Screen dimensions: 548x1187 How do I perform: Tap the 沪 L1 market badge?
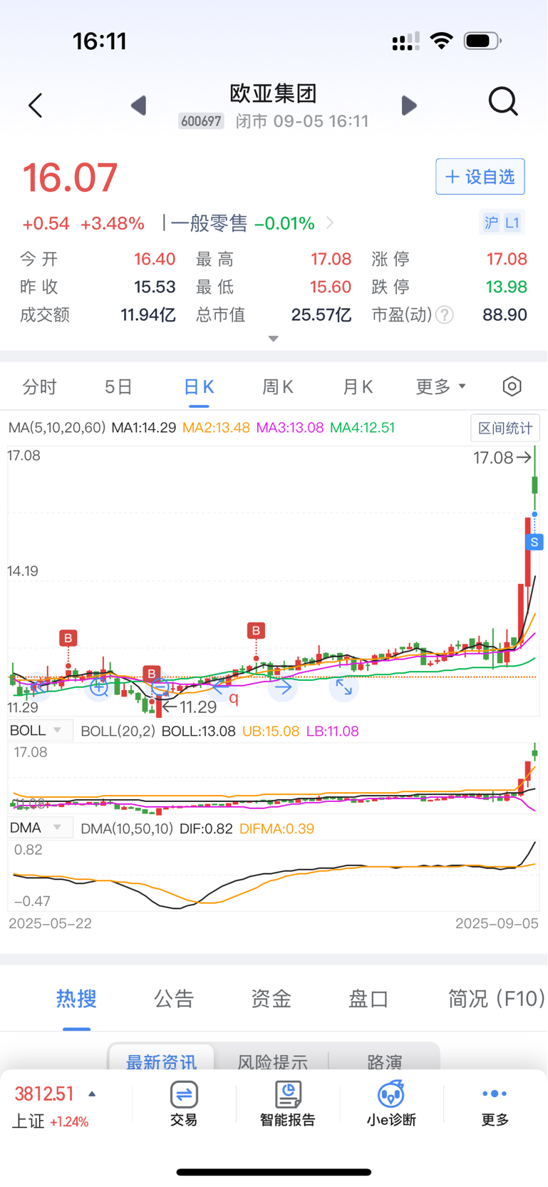tap(502, 223)
